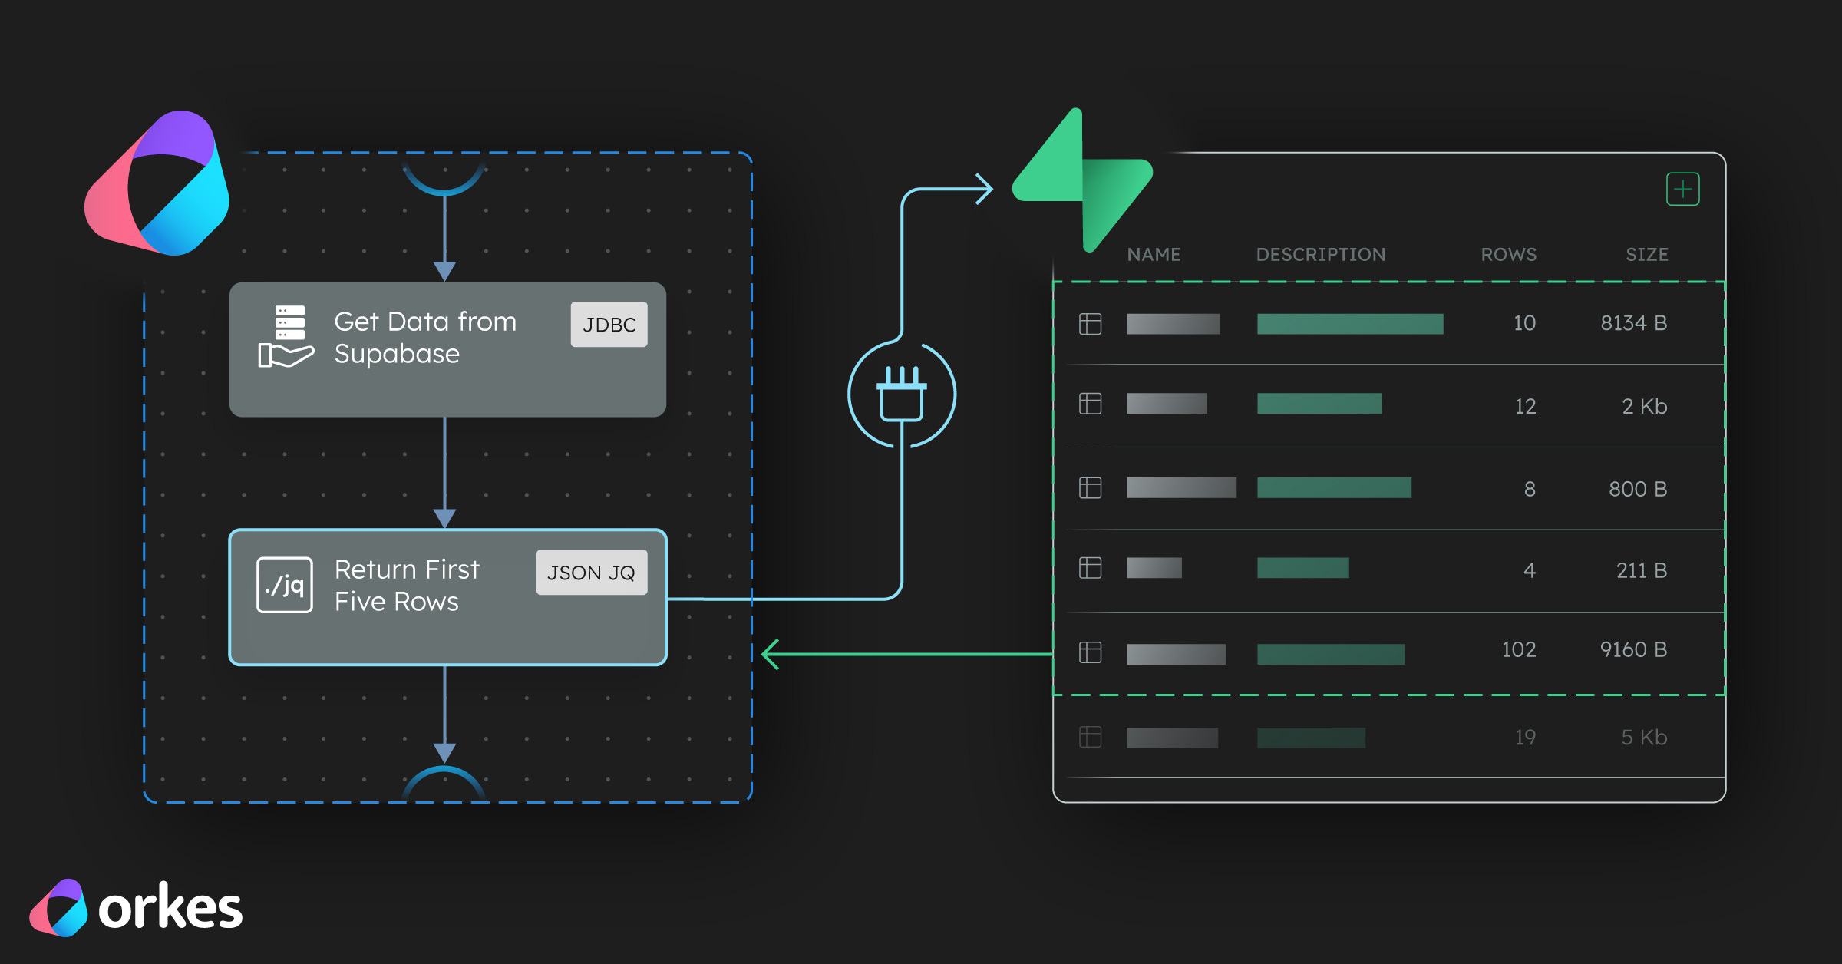Click the ROWS column header
This screenshot has width=1842, height=964.
1509,254
